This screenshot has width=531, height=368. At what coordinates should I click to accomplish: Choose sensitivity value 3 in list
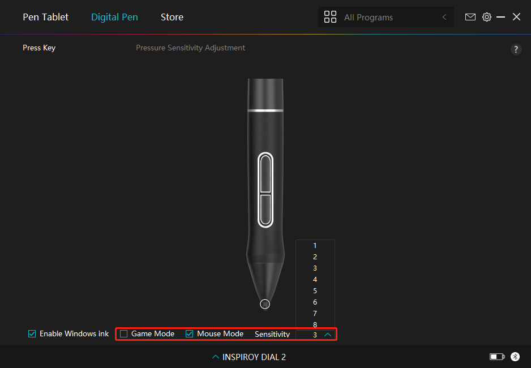[315, 268]
